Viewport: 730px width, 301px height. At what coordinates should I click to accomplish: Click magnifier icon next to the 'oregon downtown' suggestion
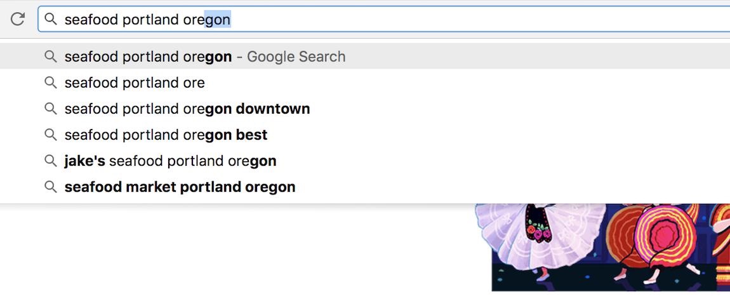51,109
